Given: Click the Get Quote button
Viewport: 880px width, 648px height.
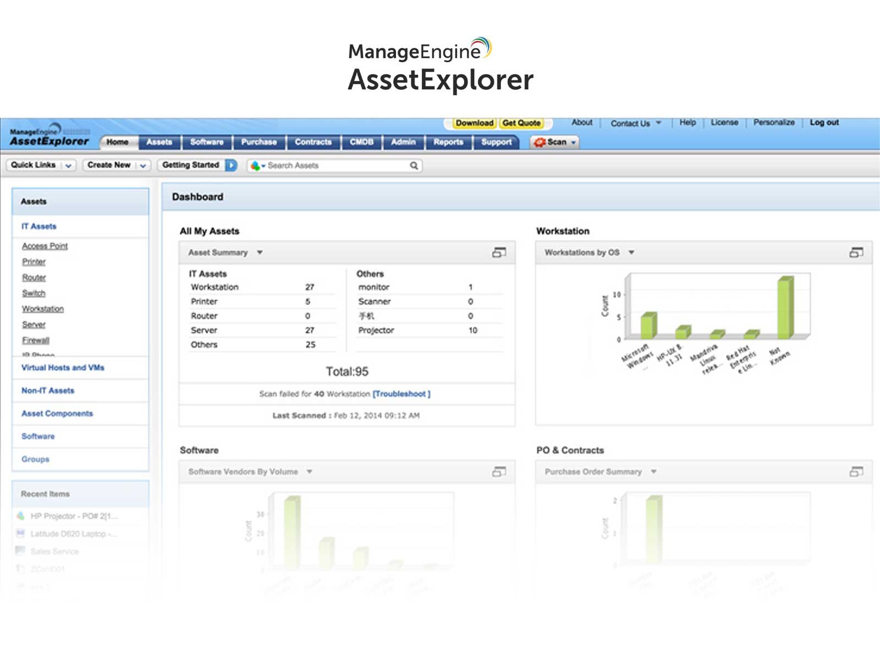Looking at the screenshot, I should click(x=521, y=123).
